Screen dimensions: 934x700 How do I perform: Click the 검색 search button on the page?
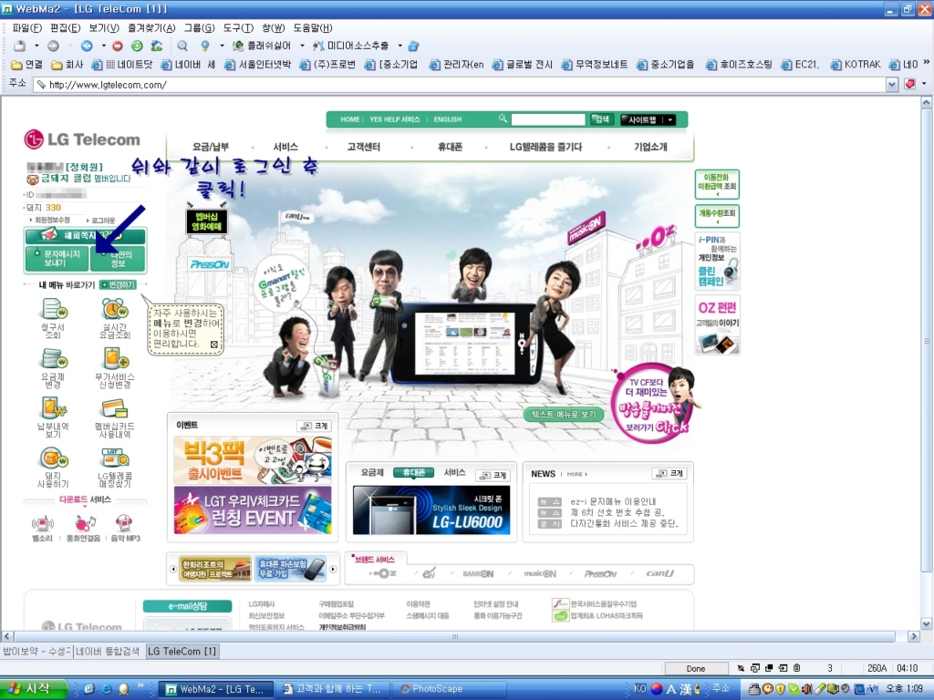[x=602, y=119]
